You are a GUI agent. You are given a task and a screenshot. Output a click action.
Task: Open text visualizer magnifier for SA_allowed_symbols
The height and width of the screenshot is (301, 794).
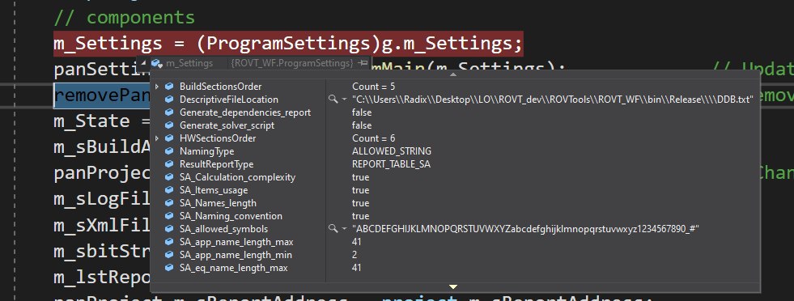point(333,229)
